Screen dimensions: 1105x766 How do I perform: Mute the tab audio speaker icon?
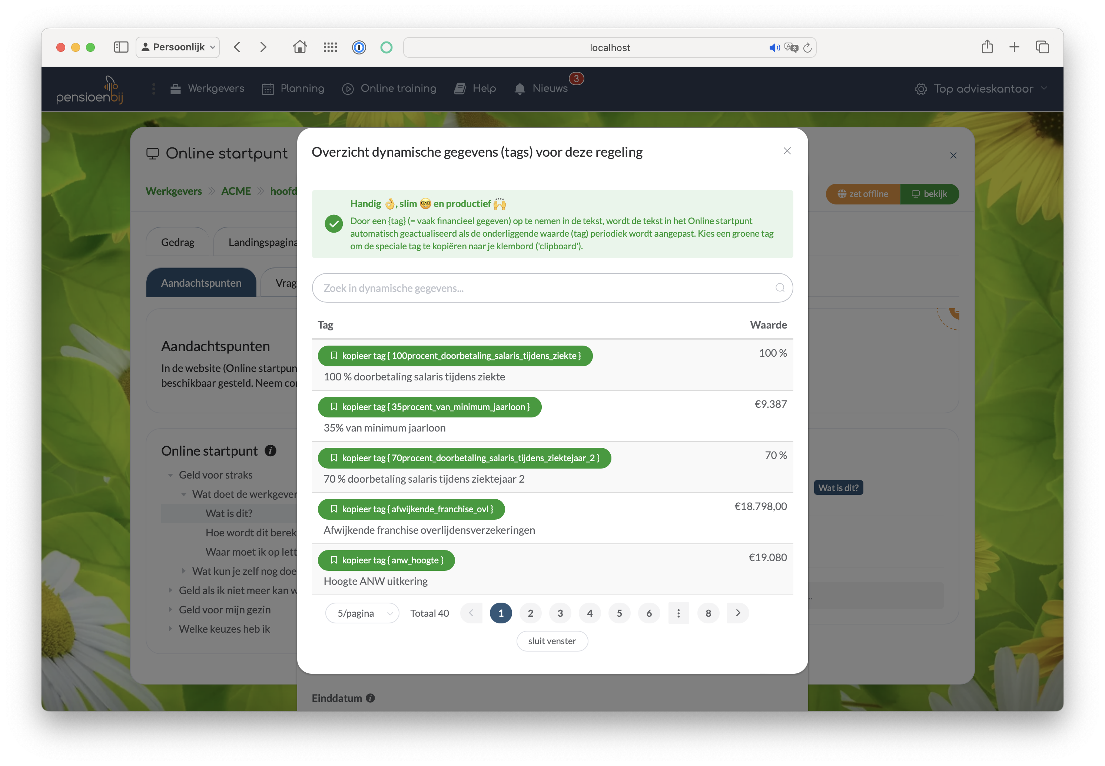coord(774,47)
